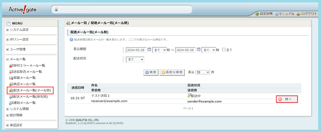Open 保留メール一覧 in the menu

pos(24,78)
